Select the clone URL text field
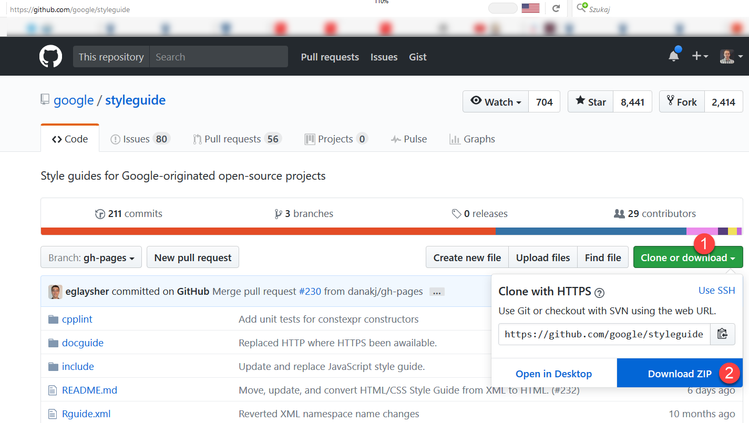 (x=604, y=334)
